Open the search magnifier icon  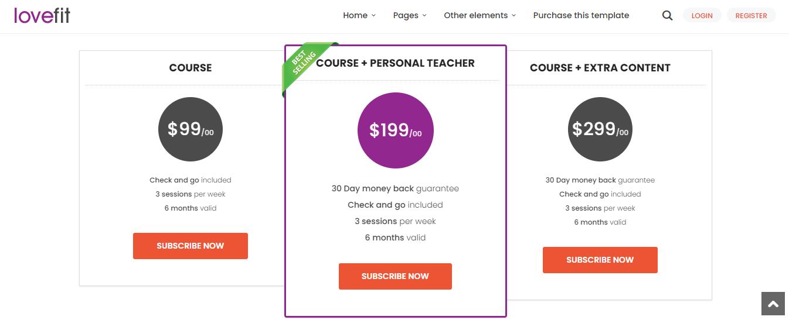(x=667, y=16)
